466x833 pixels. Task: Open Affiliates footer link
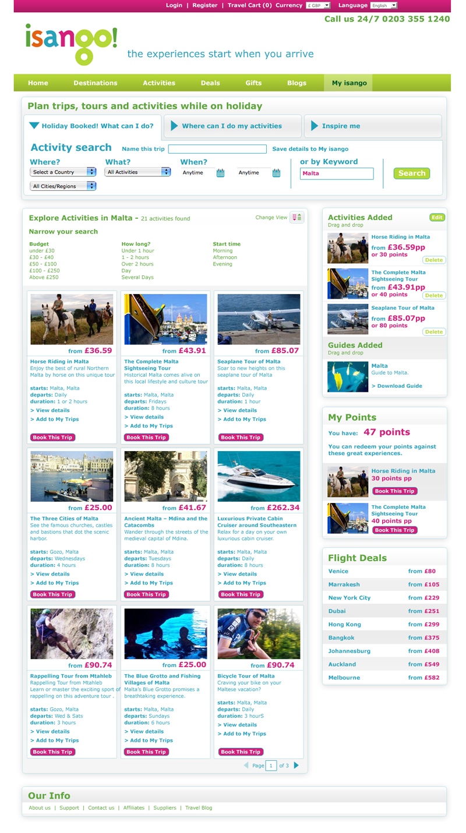click(134, 808)
